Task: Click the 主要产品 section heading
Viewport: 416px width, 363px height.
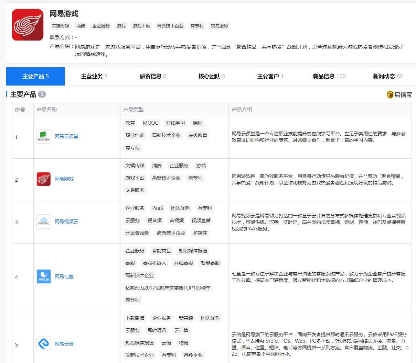Action: point(23,94)
